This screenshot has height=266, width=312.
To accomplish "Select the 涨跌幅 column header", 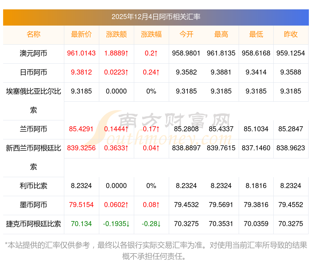I will tap(151, 35).
